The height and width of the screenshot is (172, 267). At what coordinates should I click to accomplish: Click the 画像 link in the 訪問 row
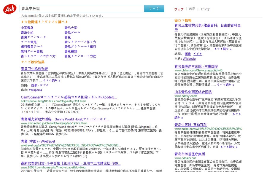[34, 85]
